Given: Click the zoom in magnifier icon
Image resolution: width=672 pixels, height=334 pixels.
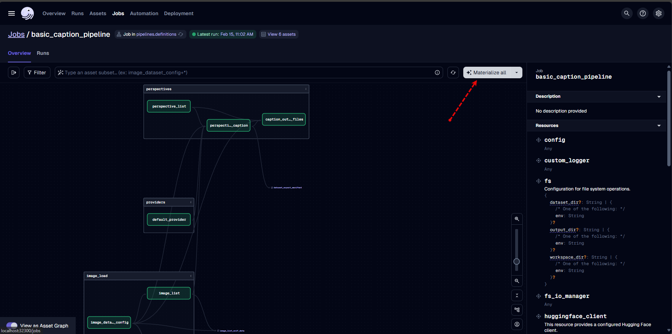Looking at the screenshot, I should (517, 219).
